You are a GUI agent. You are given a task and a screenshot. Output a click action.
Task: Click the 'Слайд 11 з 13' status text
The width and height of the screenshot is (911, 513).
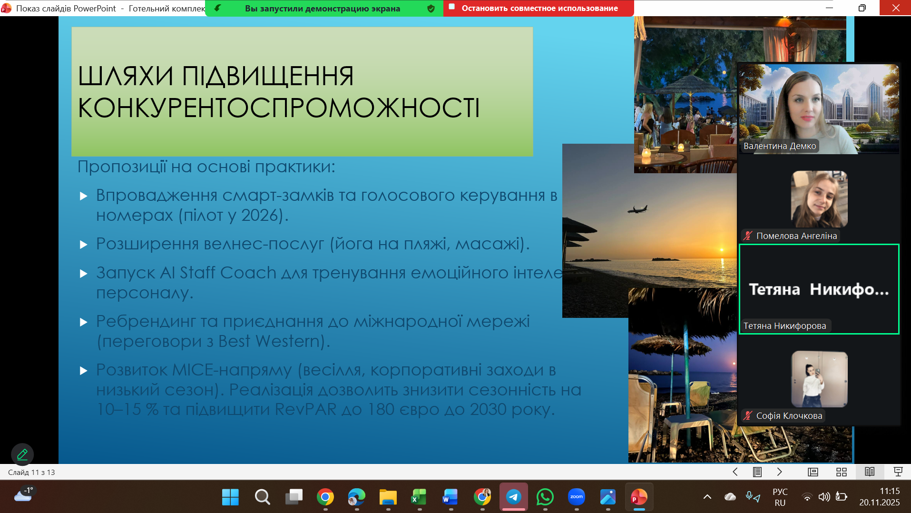coord(31,473)
